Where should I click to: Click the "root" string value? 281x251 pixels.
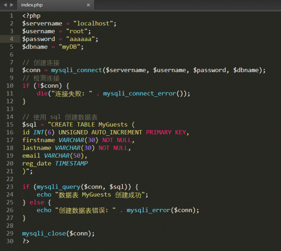tap(77, 31)
